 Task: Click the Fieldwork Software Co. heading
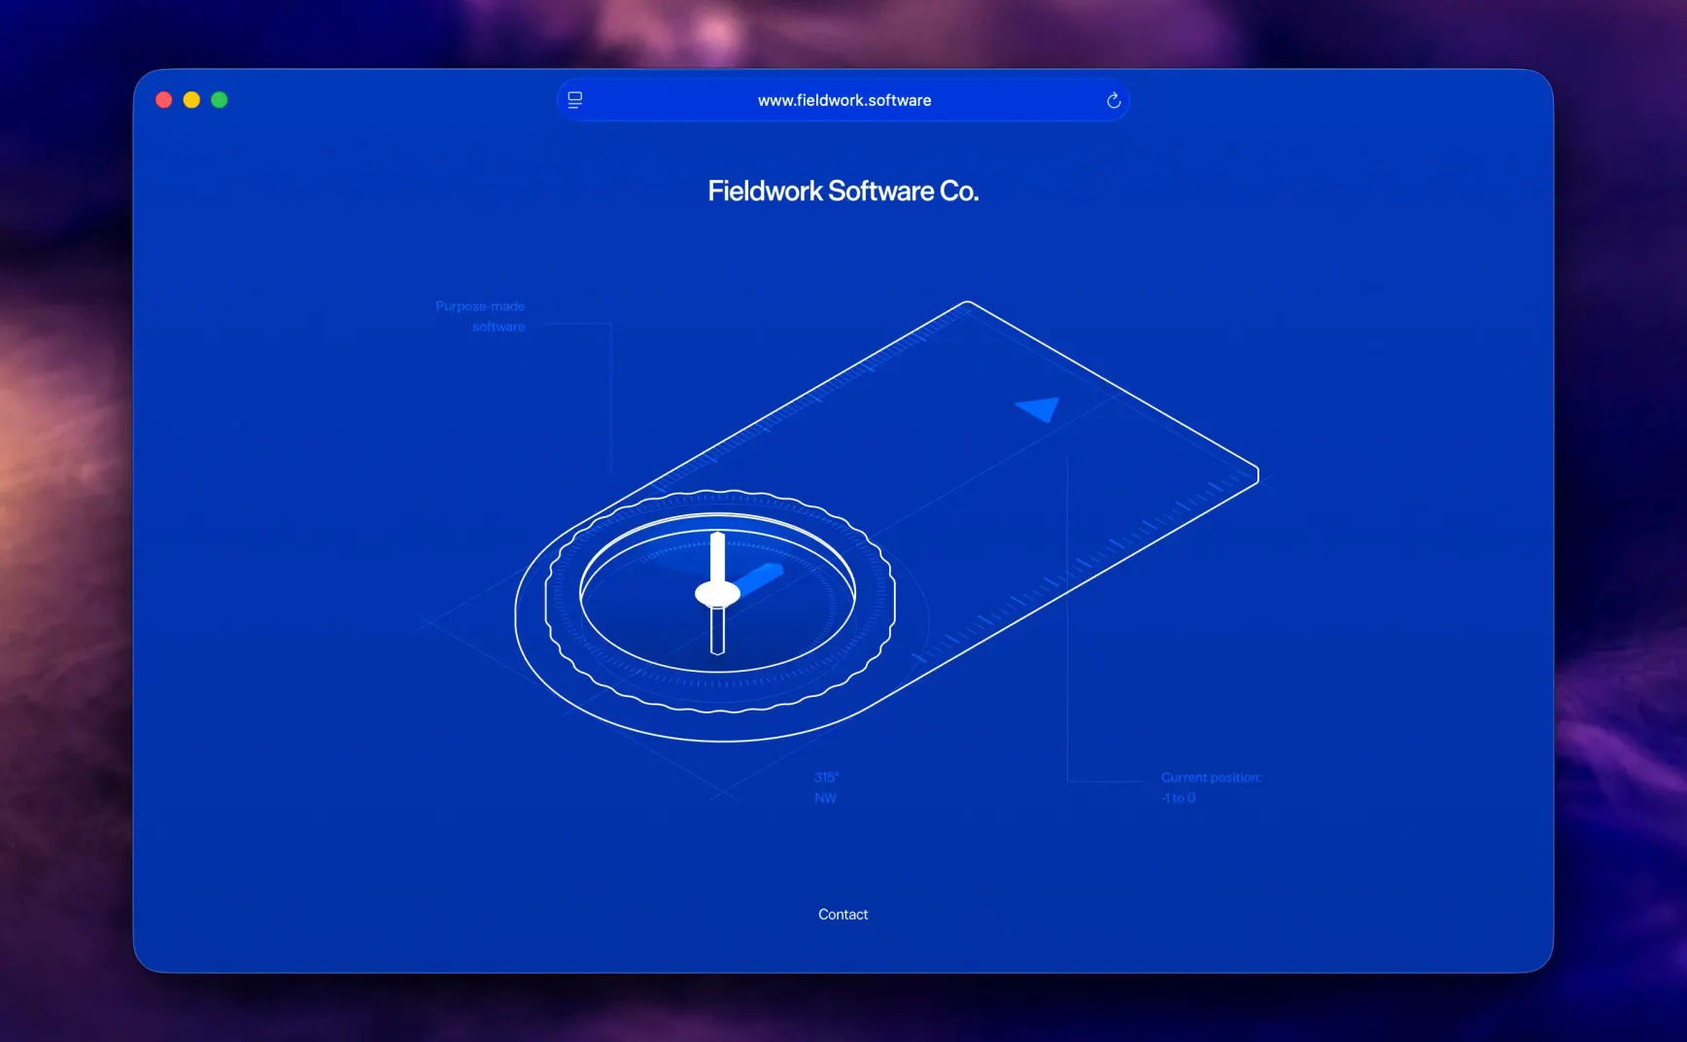click(x=843, y=191)
